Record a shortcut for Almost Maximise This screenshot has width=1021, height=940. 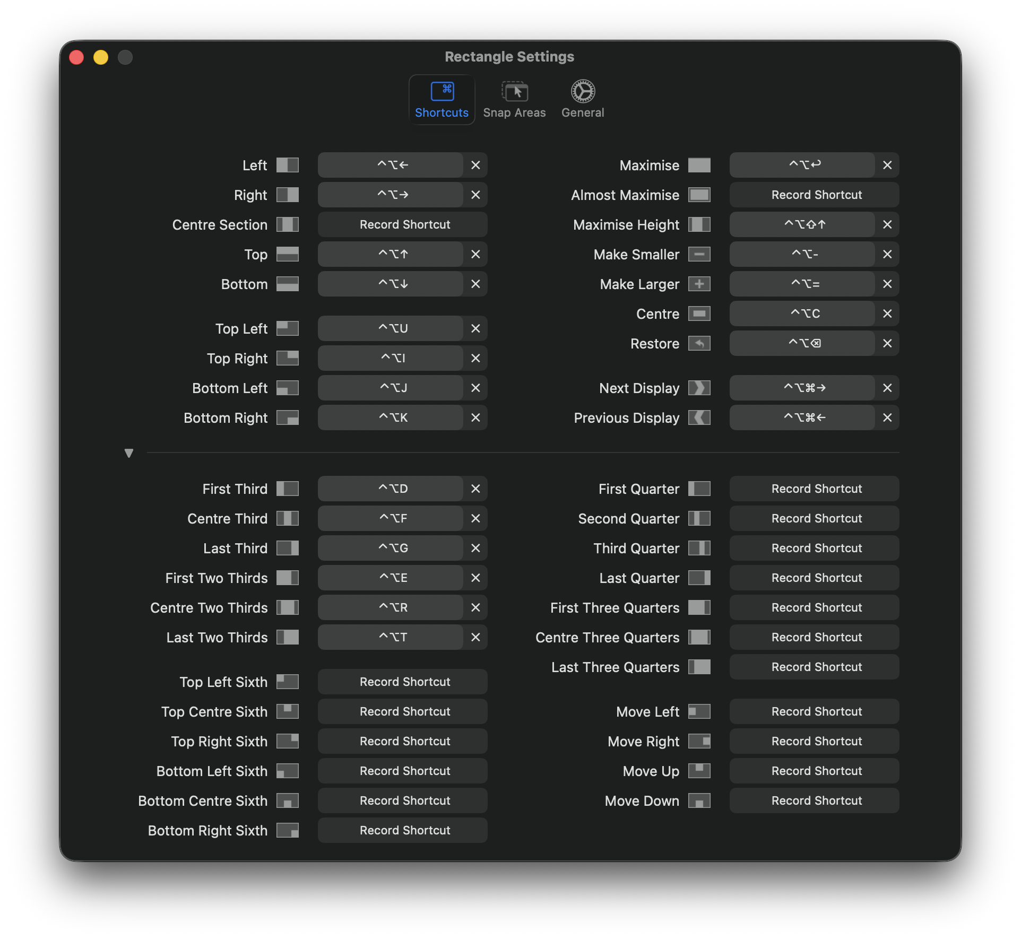pos(815,195)
